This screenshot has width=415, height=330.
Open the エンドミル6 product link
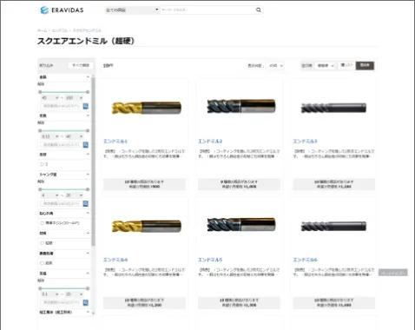pyautogui.click(x=305, y=260)
